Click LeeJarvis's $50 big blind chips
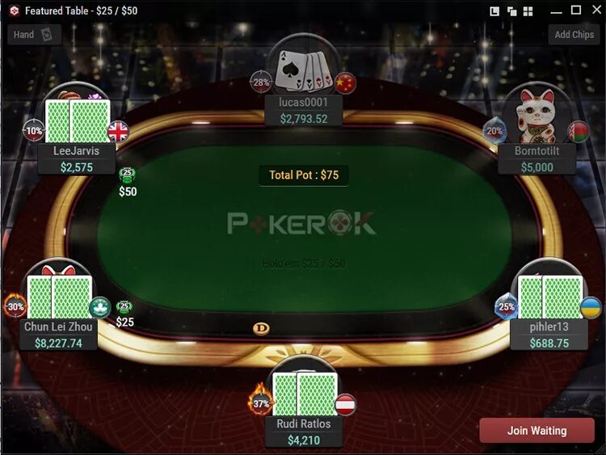Image resolution: width=606 pixels, height=455 pixels. tap(128, 183)
